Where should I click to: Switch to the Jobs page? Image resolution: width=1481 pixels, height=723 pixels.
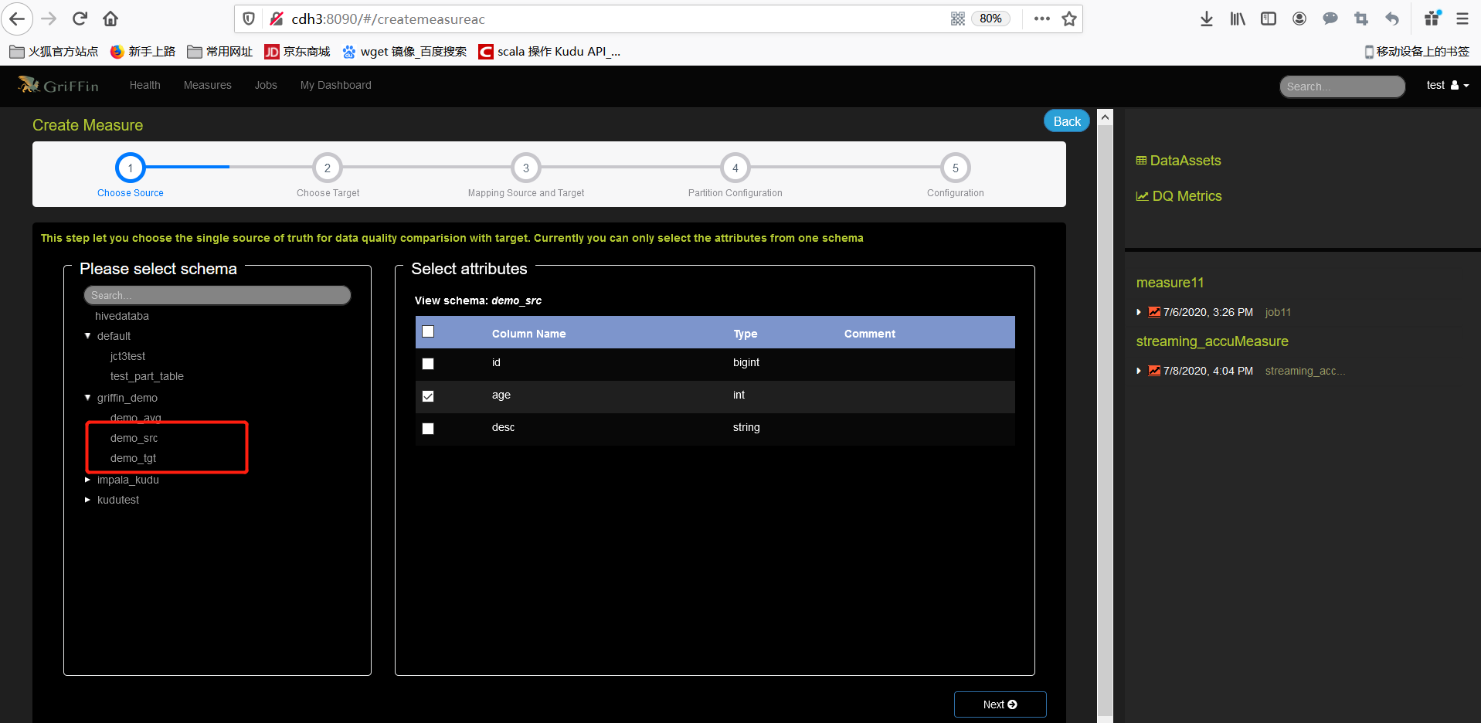tap(265, 85)
